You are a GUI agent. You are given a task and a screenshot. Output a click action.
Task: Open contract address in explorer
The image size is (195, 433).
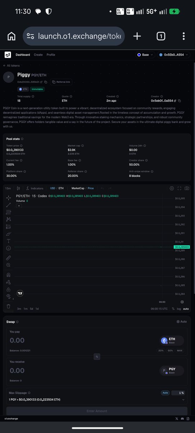tap(41, 82)
